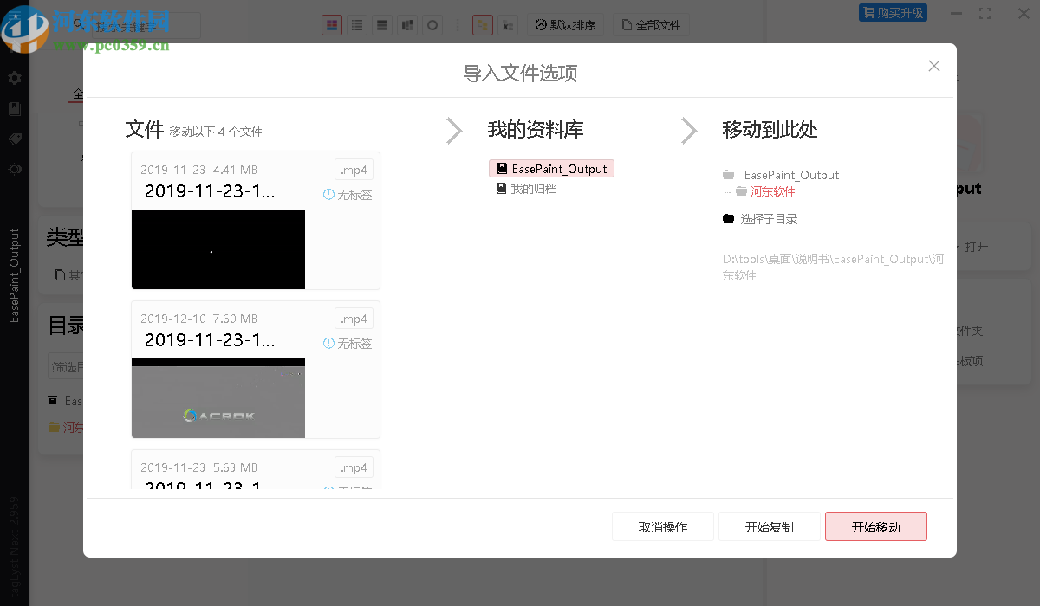Screen dimensions: 1040x606
Task: Open the library book icon in the sidebar
Action: [14, 108]
